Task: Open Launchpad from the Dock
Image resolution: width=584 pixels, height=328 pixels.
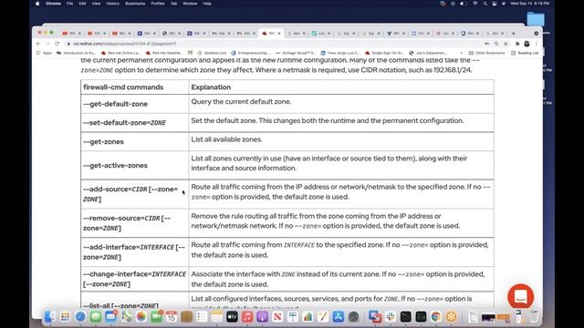Action: click(65, 316)
